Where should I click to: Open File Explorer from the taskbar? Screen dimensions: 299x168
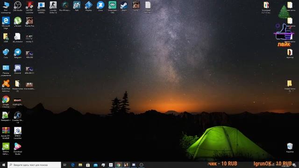[x=80, y=165]
